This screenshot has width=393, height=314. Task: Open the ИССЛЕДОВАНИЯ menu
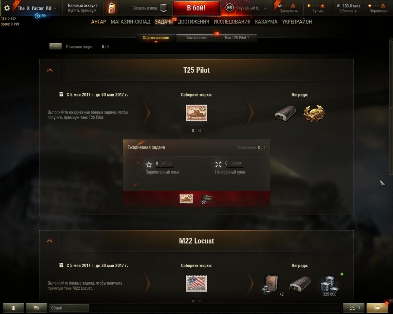click(232, 22)
